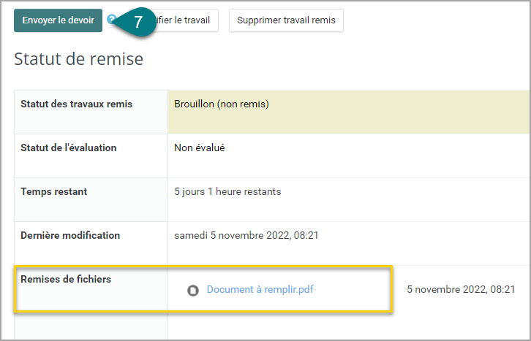Click the file upload timestamp 5 novembre 2022, 08:21
Viewport: 531px width, 341px height.
(461, 289)
